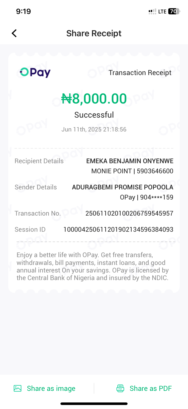
Task: Click the Share as PDF button
Action: [x=151, y=388]
